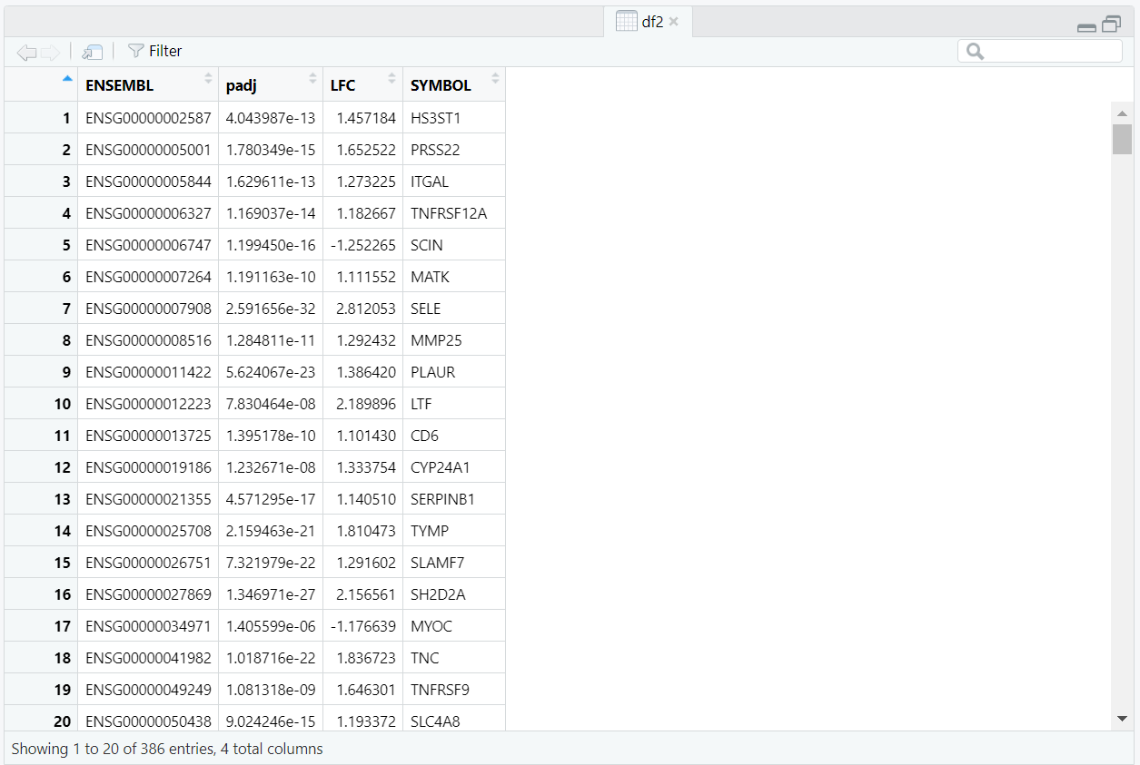Click the scrollbar down arrow
Viewport: 1140px width, 765px height.
tap(1122, 719)
